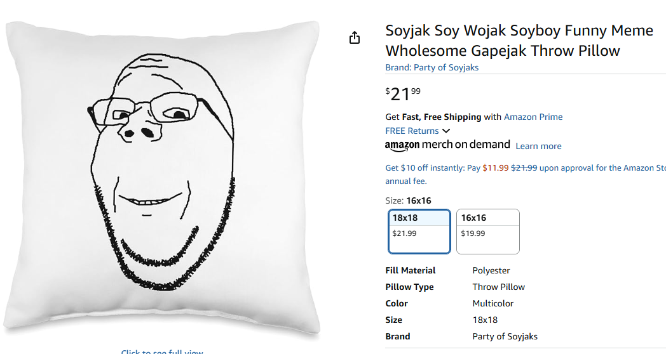Image resolution: width=666 pixels, height=354 pixels.
Task: Click the 'Size: 16x16' label above the options
Action: coord(408,200)
